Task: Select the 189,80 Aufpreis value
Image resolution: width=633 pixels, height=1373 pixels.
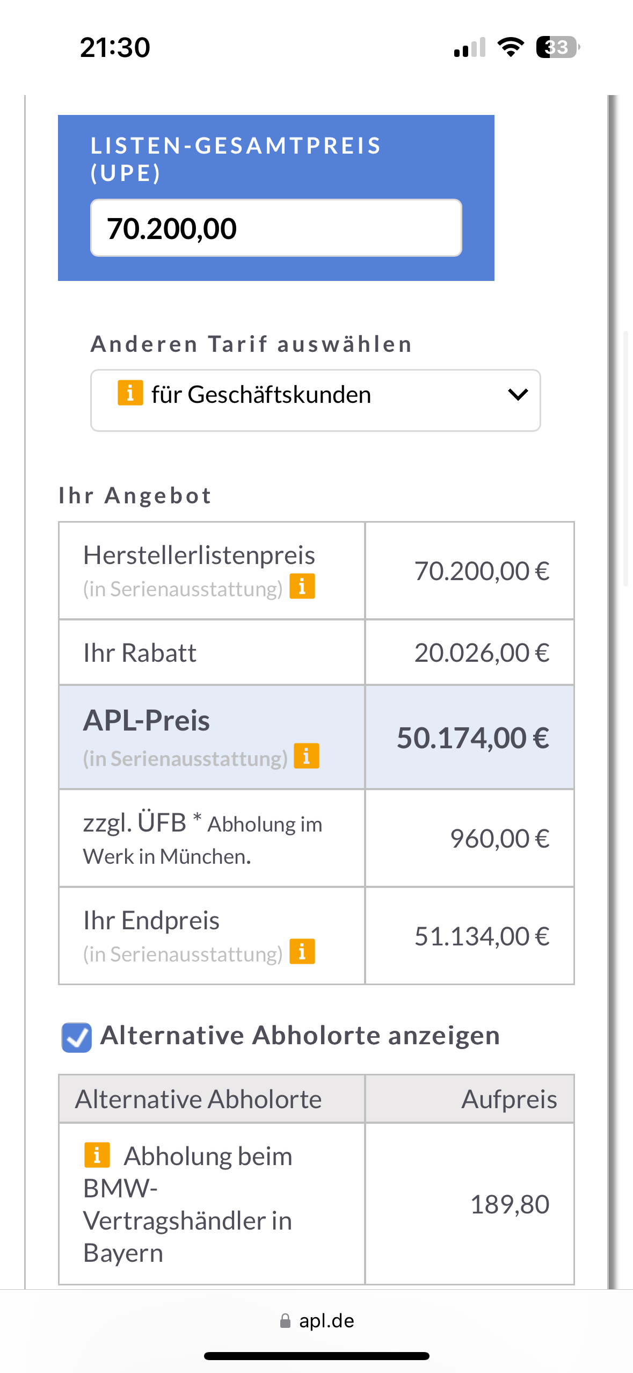Action: (x=510, y=1204)
